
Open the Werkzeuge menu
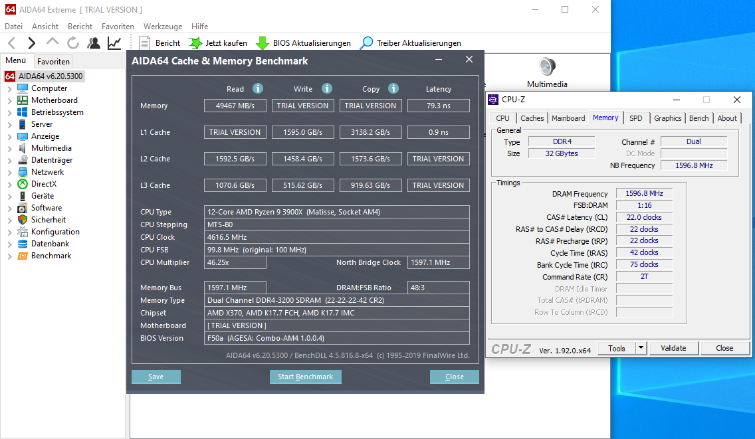click(x=163, y=27)
